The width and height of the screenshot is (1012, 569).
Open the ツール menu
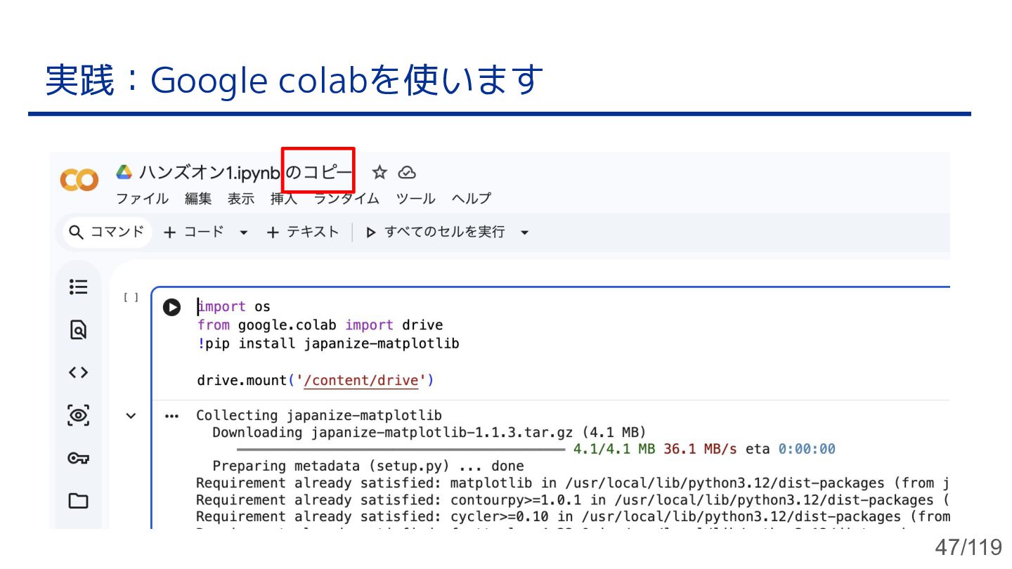tap(415, 199)
